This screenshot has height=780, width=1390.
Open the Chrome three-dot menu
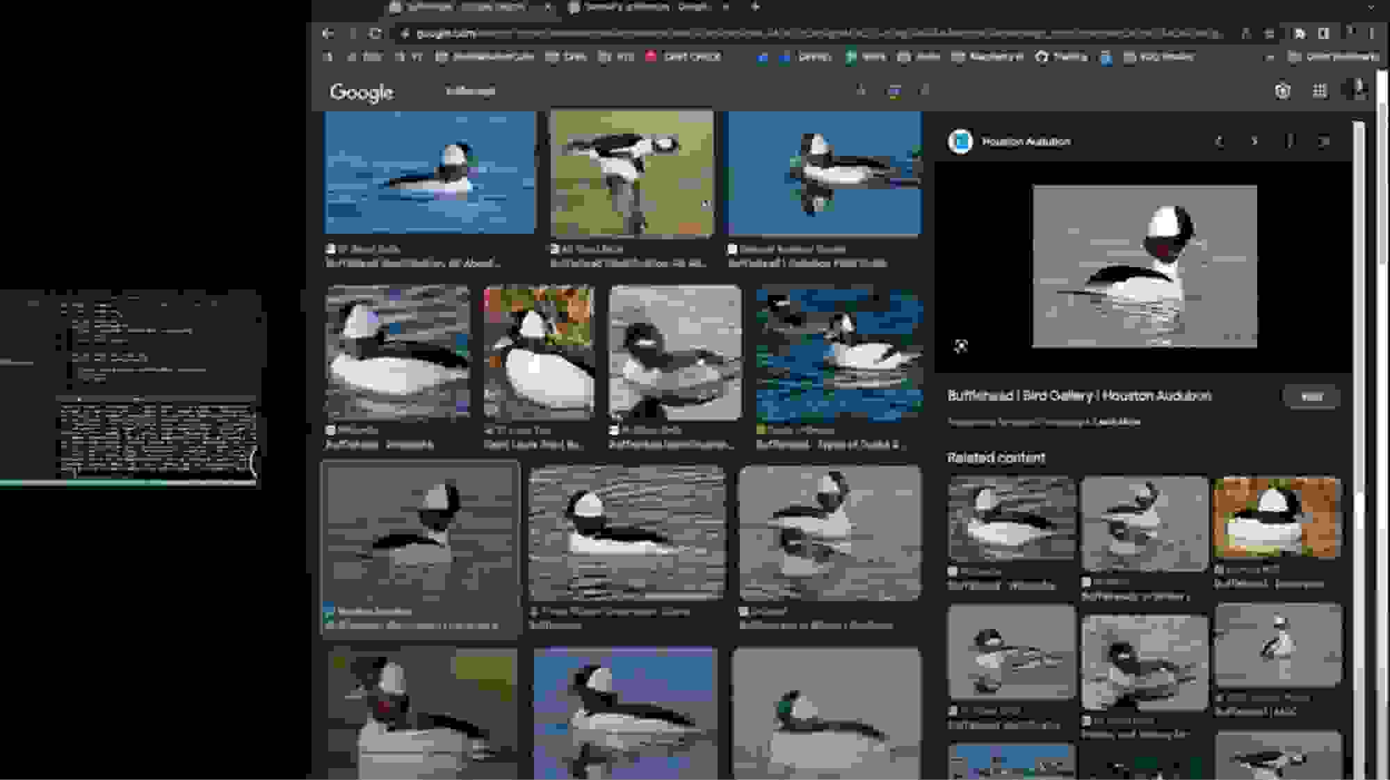point(1371,33)
